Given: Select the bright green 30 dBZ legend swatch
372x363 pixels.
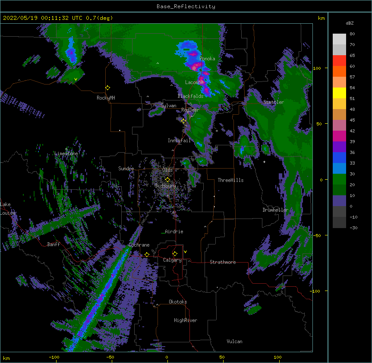Looking at the screenshot, I should [339, 179].
